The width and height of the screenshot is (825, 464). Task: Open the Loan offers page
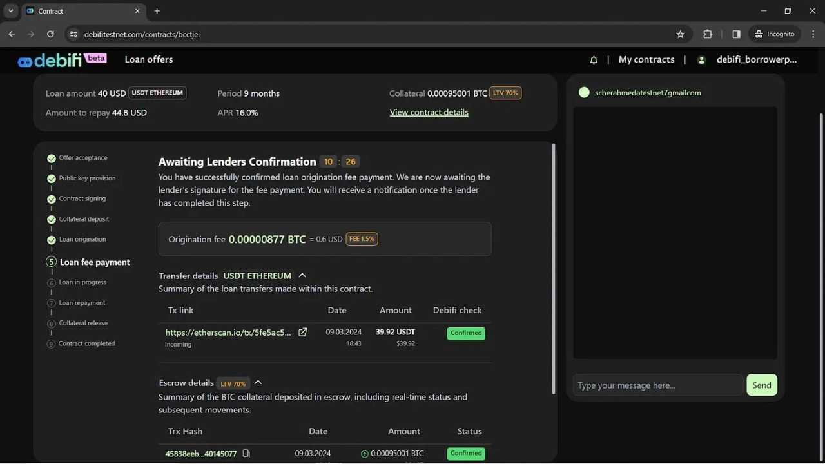click(x=148, y=59)
